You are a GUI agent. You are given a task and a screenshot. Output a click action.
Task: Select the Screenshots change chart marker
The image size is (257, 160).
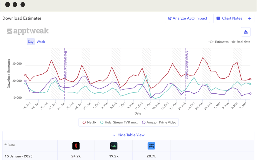click(187, 65)
